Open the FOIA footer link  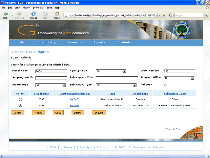click(x=53, y=147)
